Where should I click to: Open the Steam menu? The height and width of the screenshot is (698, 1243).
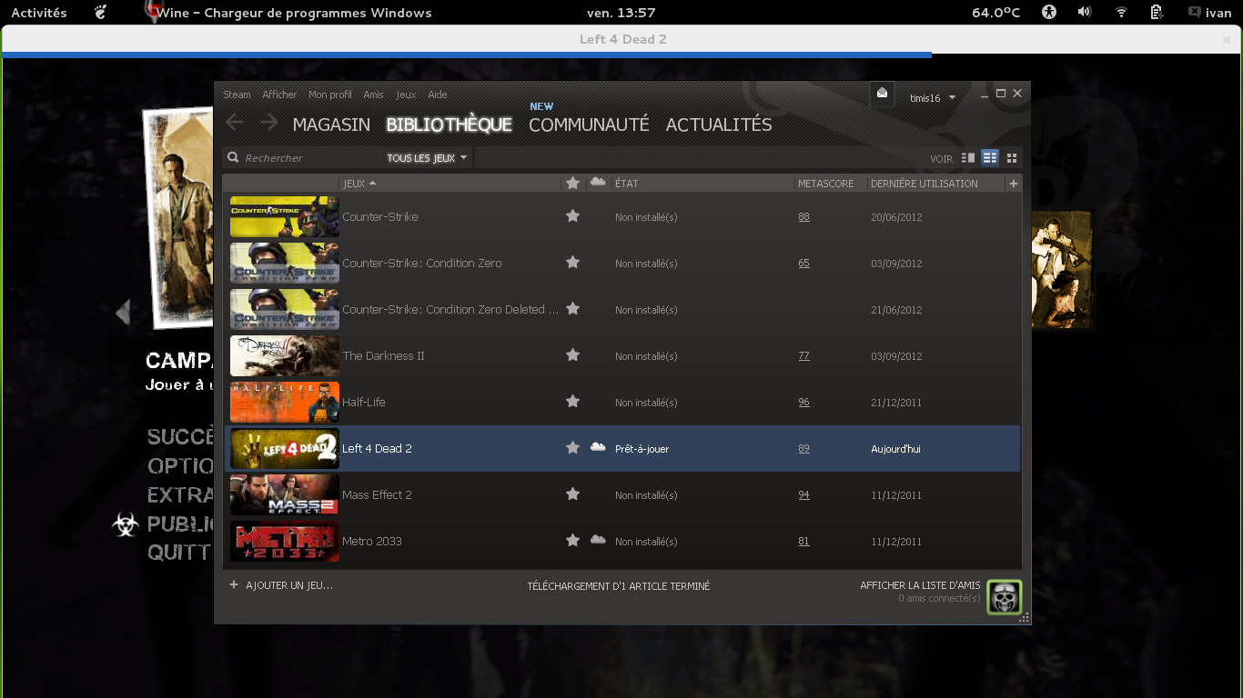point(237,95)
